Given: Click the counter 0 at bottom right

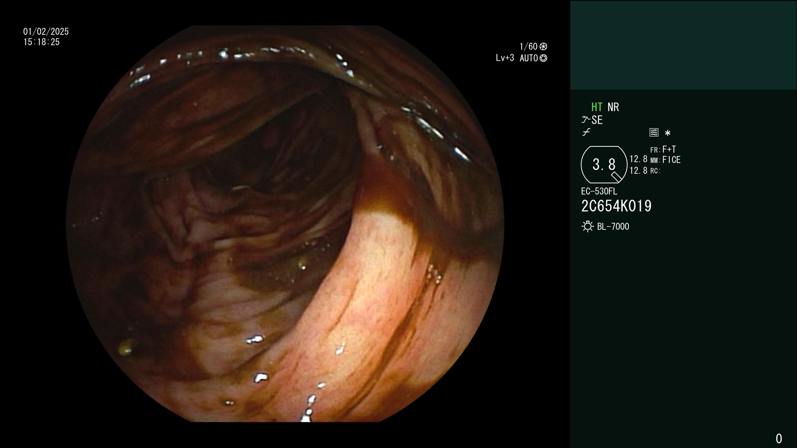Looking at the screenshot, I should [779, 438].
